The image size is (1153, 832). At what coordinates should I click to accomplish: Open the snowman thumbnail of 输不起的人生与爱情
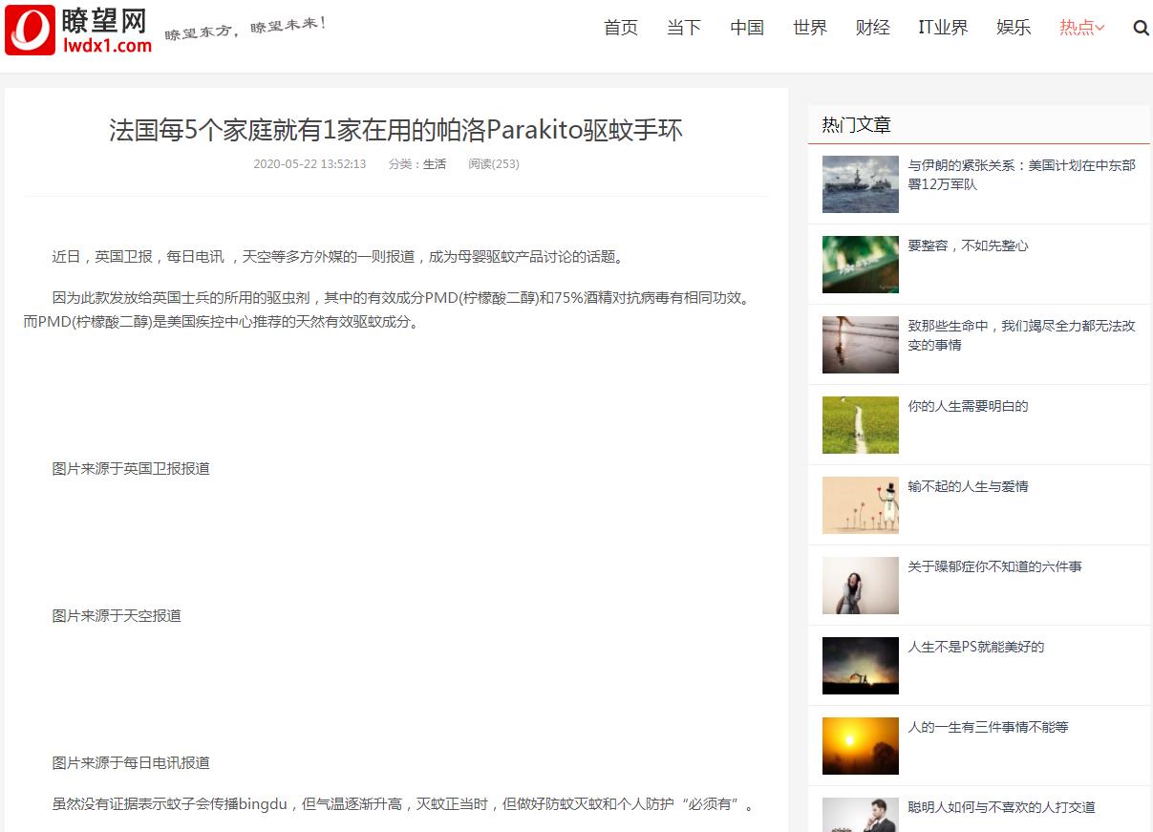[x=861, y=505]
